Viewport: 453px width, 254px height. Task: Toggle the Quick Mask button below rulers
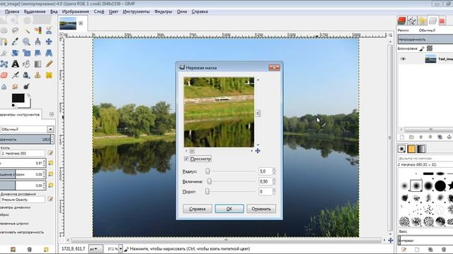tap(62, 240)
